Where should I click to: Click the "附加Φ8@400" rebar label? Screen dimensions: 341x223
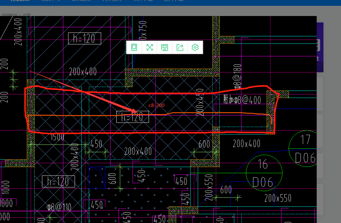(x=242, y=100)
